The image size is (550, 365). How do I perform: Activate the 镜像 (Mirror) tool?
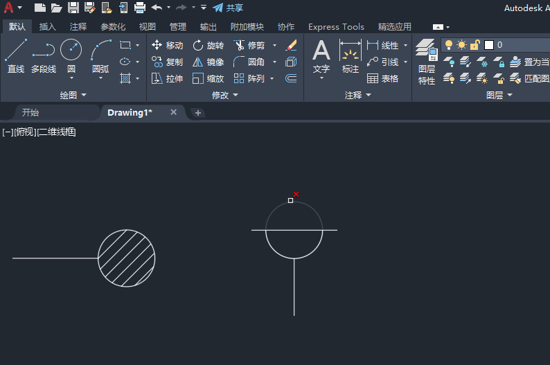pyautogui.click(x=198, y=62)
